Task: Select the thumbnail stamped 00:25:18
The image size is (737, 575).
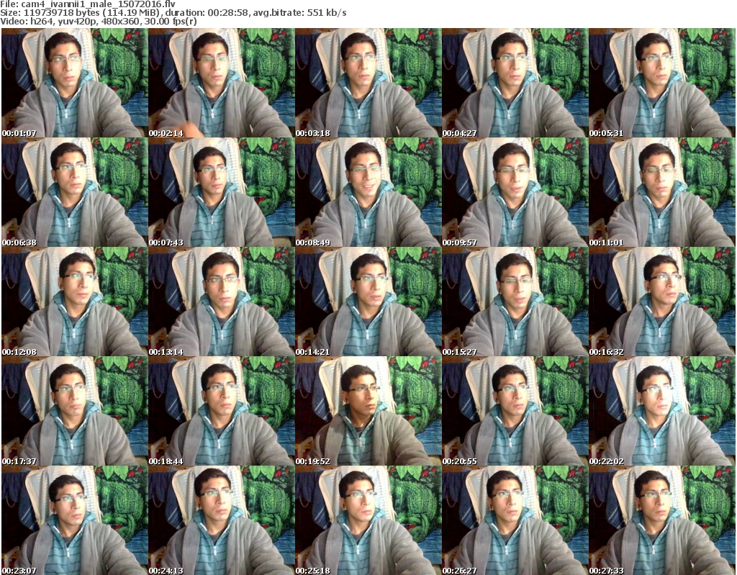Action: (x=368, y=520)
